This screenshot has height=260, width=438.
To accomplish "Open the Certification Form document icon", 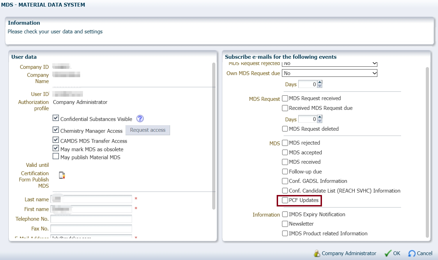I will [62, 176].
